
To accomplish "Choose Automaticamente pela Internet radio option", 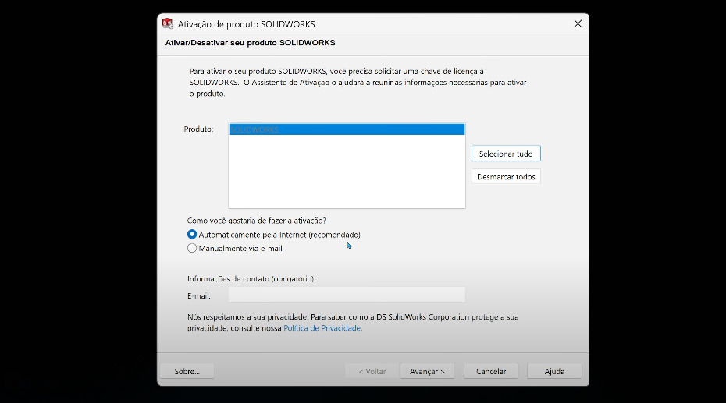I will point(192,234).
